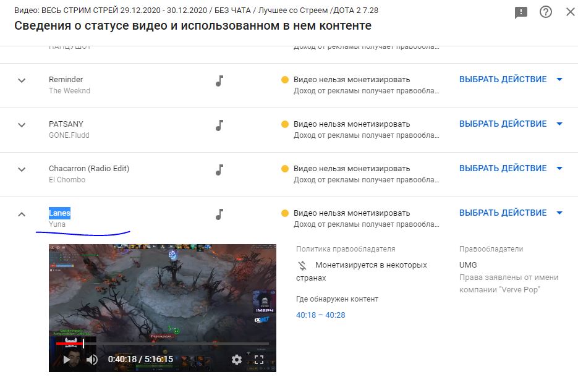Open action dropdown for Lanes claim
The image size is (578, 377).
tap(511, 213)
